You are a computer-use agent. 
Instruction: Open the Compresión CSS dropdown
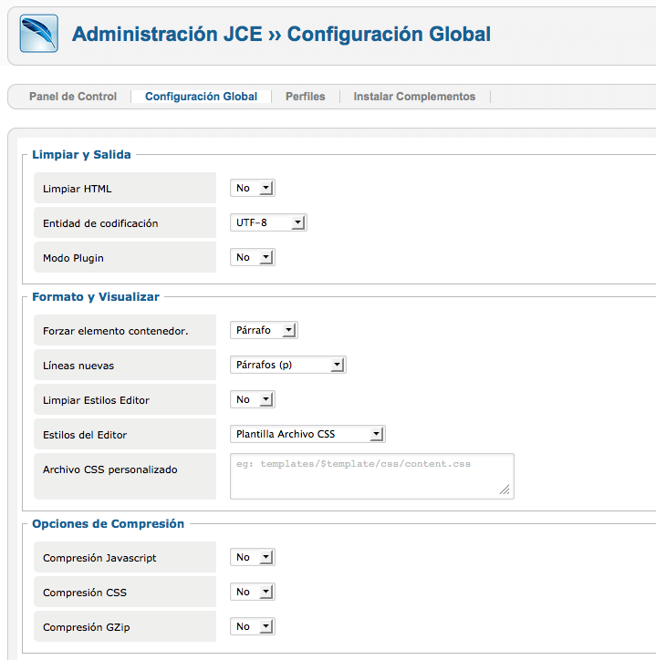coord(253,592)
